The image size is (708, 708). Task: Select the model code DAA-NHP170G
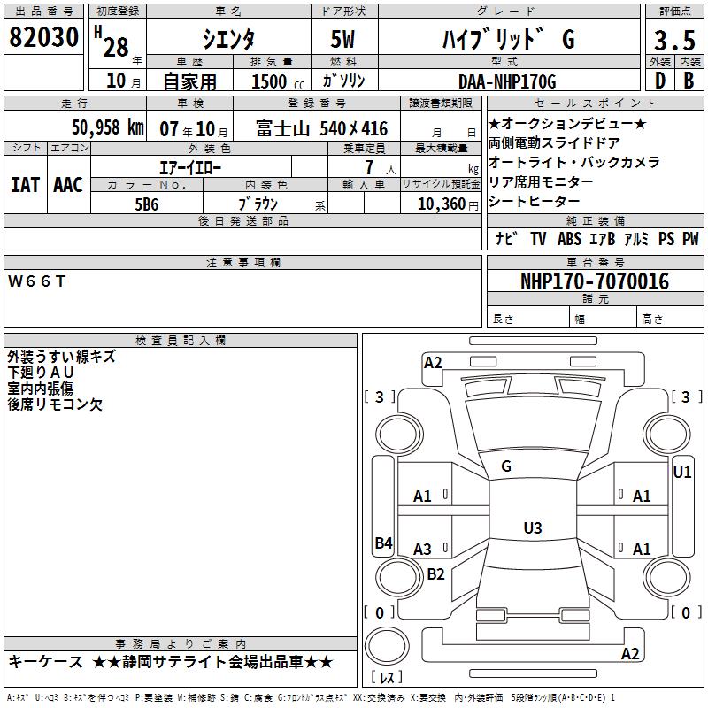507,81
